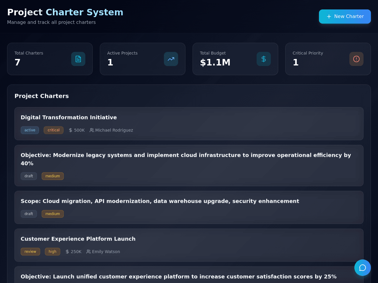Viewport: 378px width, 283px height.
Task: Click the Project Charter System title
Action: [x=65, y=12]
